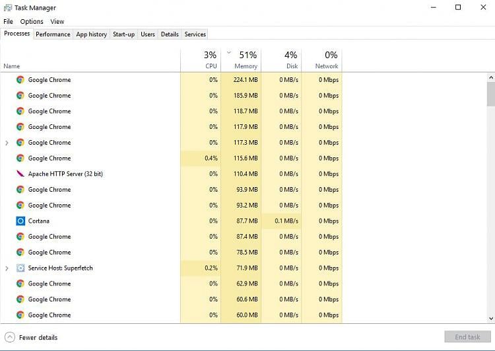The image size is (495, 351).
Task: Click the End task button
Action: click(x=467, y=336)
